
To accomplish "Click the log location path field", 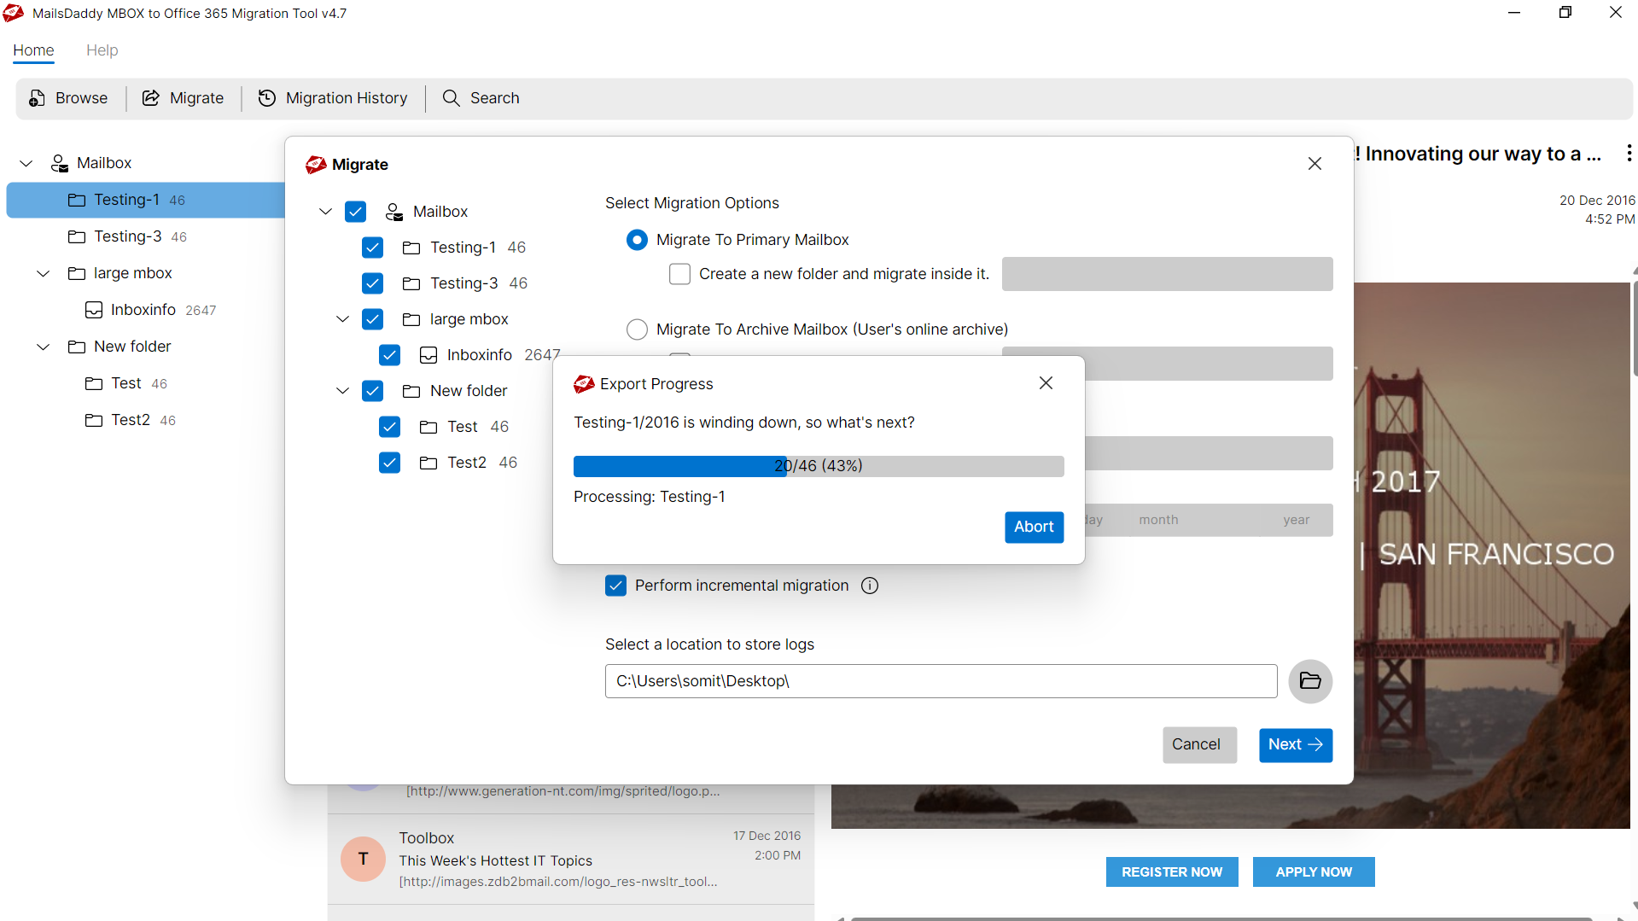I will (x=941, y=681).
